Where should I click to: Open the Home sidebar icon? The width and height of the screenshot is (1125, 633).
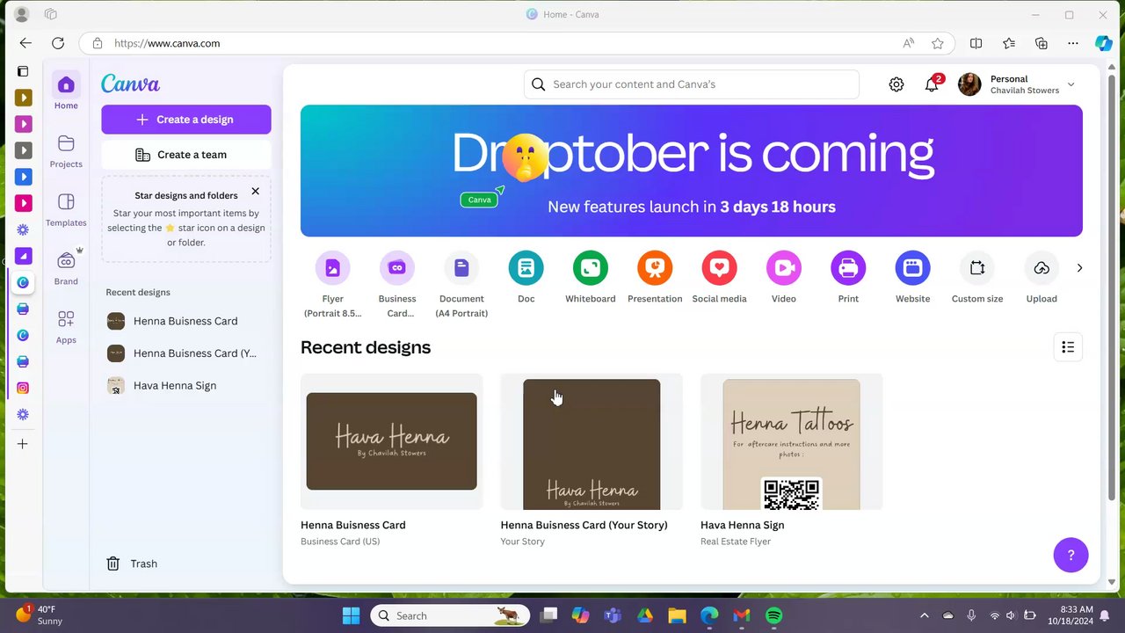[x=66, y=91]
